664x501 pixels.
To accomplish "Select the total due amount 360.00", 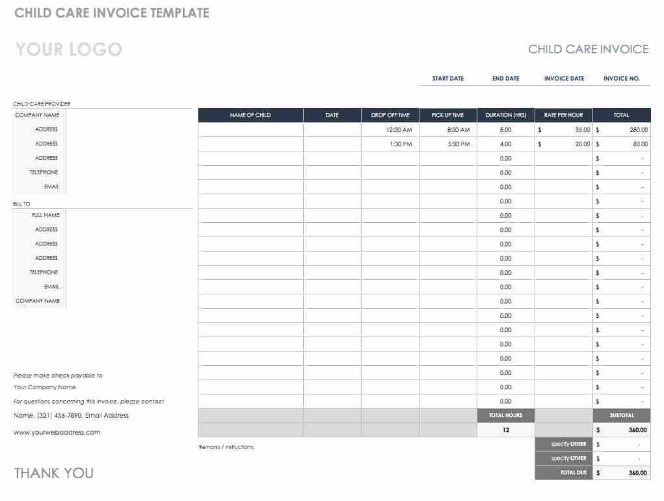I will pyautogui.click(x=621, y=472).
